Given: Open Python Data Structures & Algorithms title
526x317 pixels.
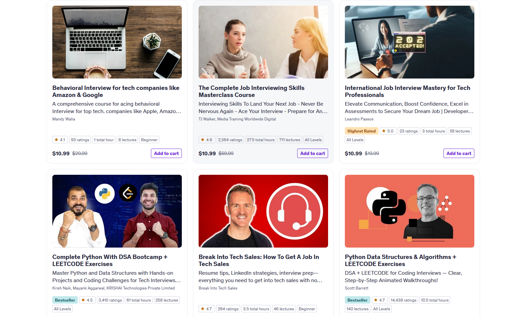Looking at the screenshot, I should click(x=401, y=260).
